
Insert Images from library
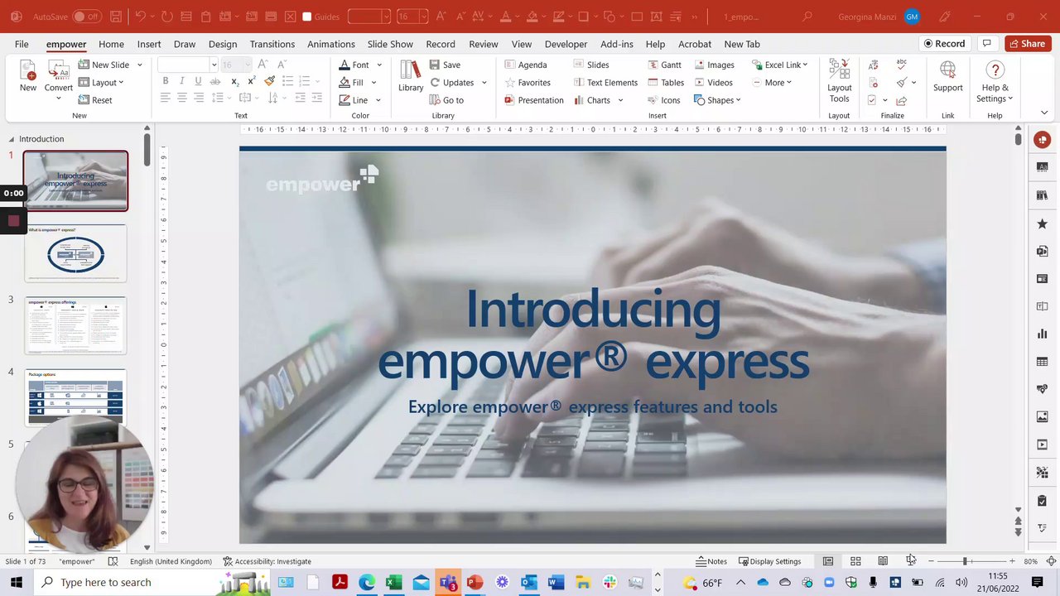coord(714,65)
